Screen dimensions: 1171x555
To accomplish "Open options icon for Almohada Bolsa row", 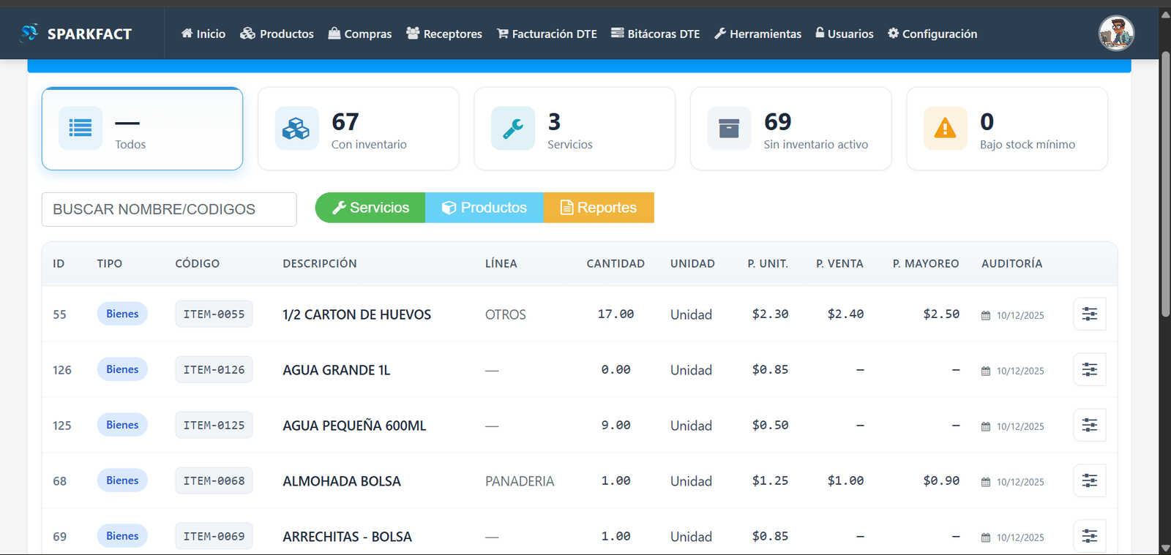I will point(1089,481).
